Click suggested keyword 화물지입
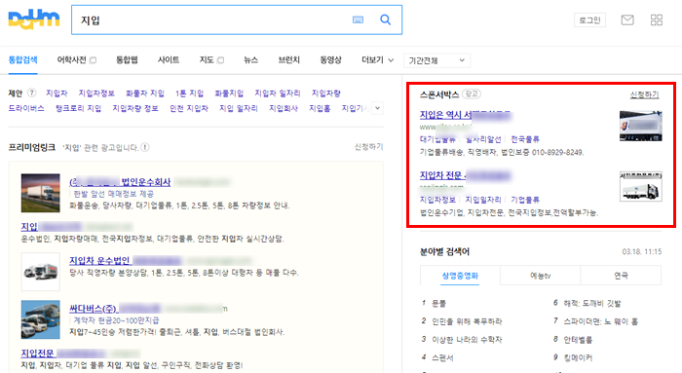Image resolution: width=682 pixels, height=373 pixels. click(x=229, y=93)
